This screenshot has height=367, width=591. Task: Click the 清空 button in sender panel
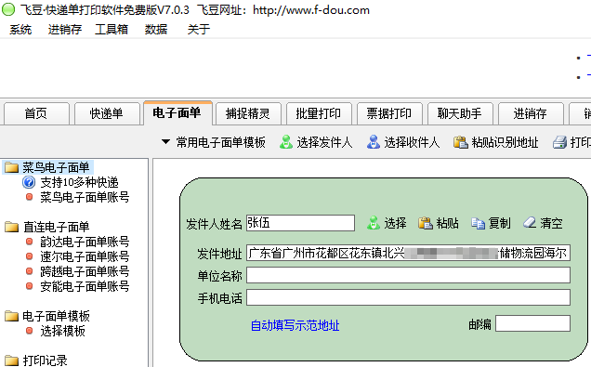click(551, 223)
